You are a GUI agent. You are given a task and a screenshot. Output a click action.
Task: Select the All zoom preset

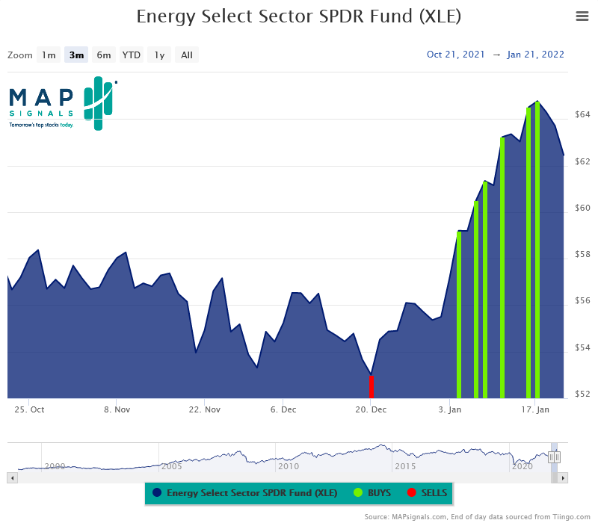186,55
